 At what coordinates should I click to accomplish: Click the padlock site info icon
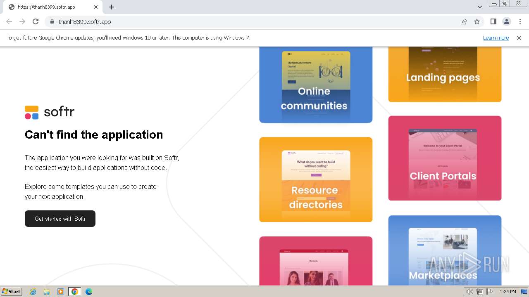click(x=52, y=21)
